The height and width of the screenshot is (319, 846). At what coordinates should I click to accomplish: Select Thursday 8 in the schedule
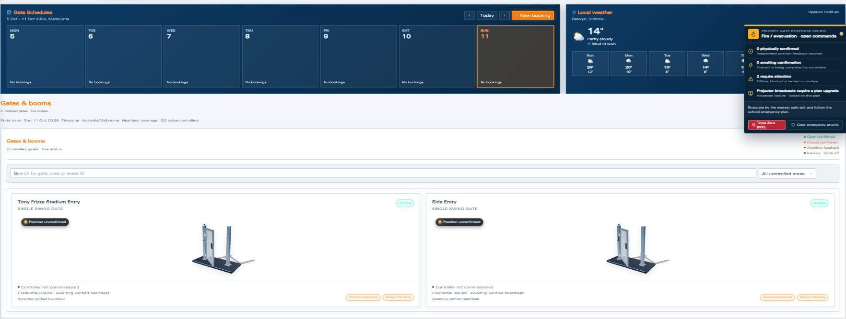click(280, 56)
